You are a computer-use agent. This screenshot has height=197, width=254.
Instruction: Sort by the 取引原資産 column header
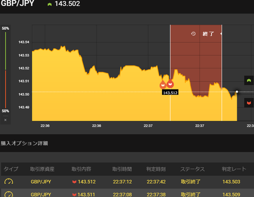coord(42,169)
